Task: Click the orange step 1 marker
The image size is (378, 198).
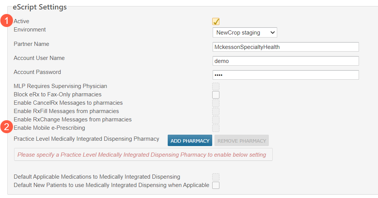Action: tap(6, 20)
